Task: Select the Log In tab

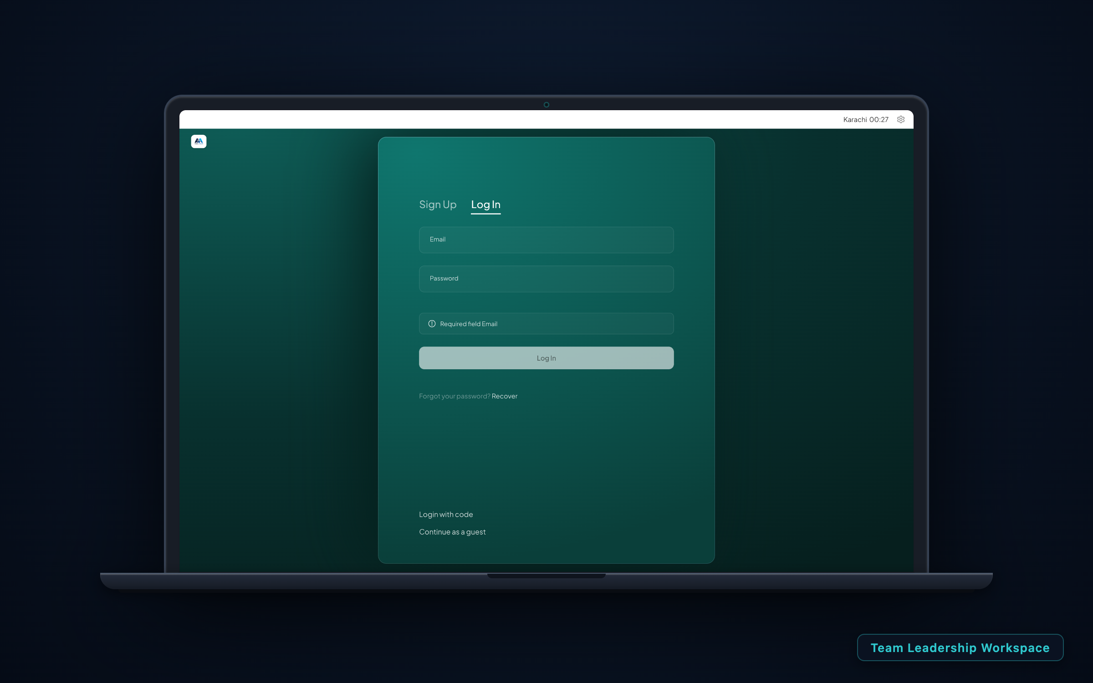Action: [x=485, y=205]
